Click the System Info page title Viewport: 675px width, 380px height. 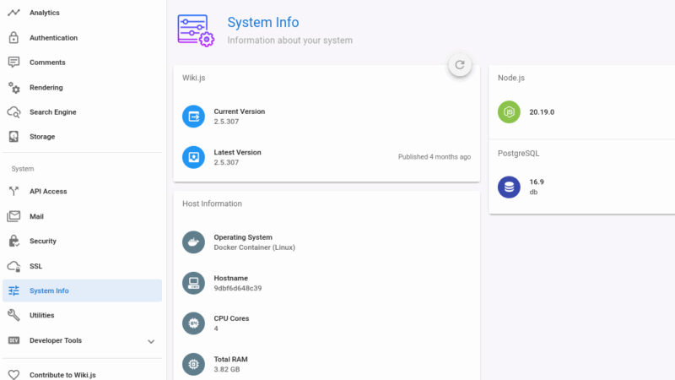263,23
